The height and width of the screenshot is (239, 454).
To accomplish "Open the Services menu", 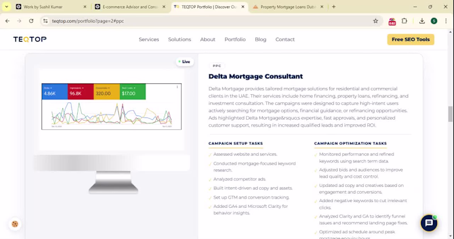I will point(149,39).
